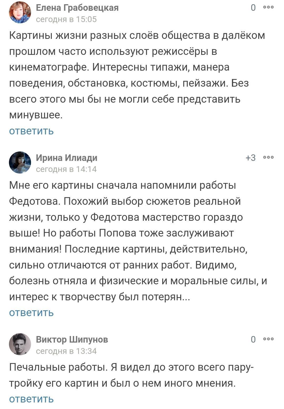This screenshot has width=284, height=409.
Task: Open the profile name Виктор Шипунов
Action: click(x=72, y=339)
